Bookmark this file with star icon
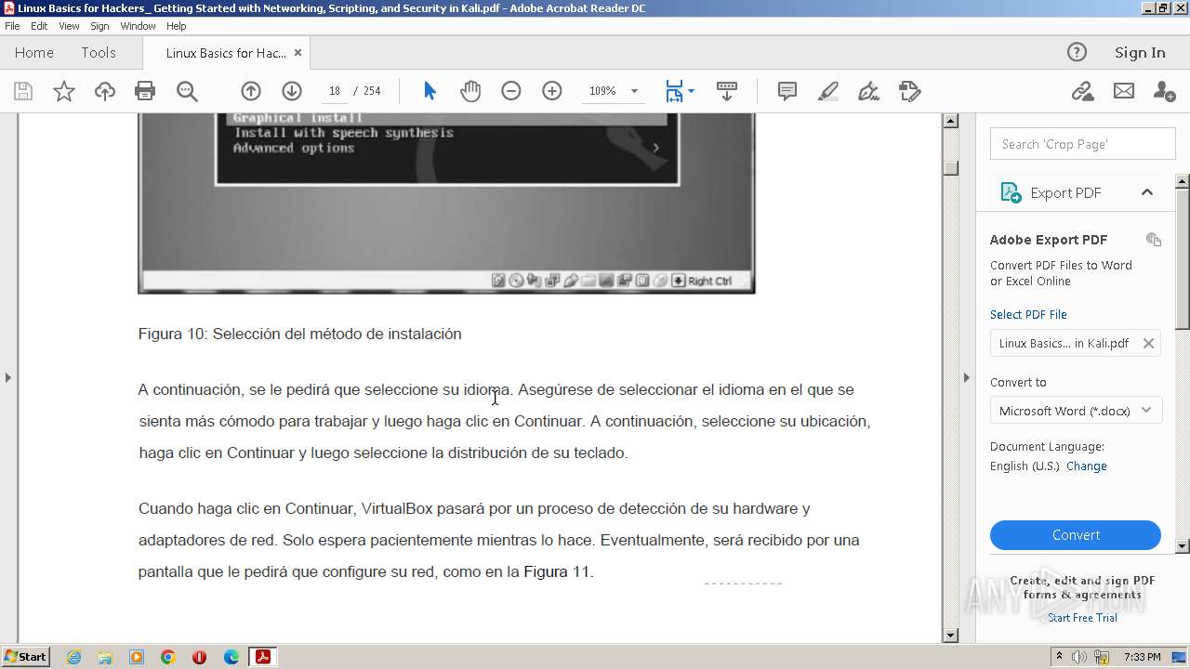Viewport: 1190px width, 669px height. (x=63, y=91)
